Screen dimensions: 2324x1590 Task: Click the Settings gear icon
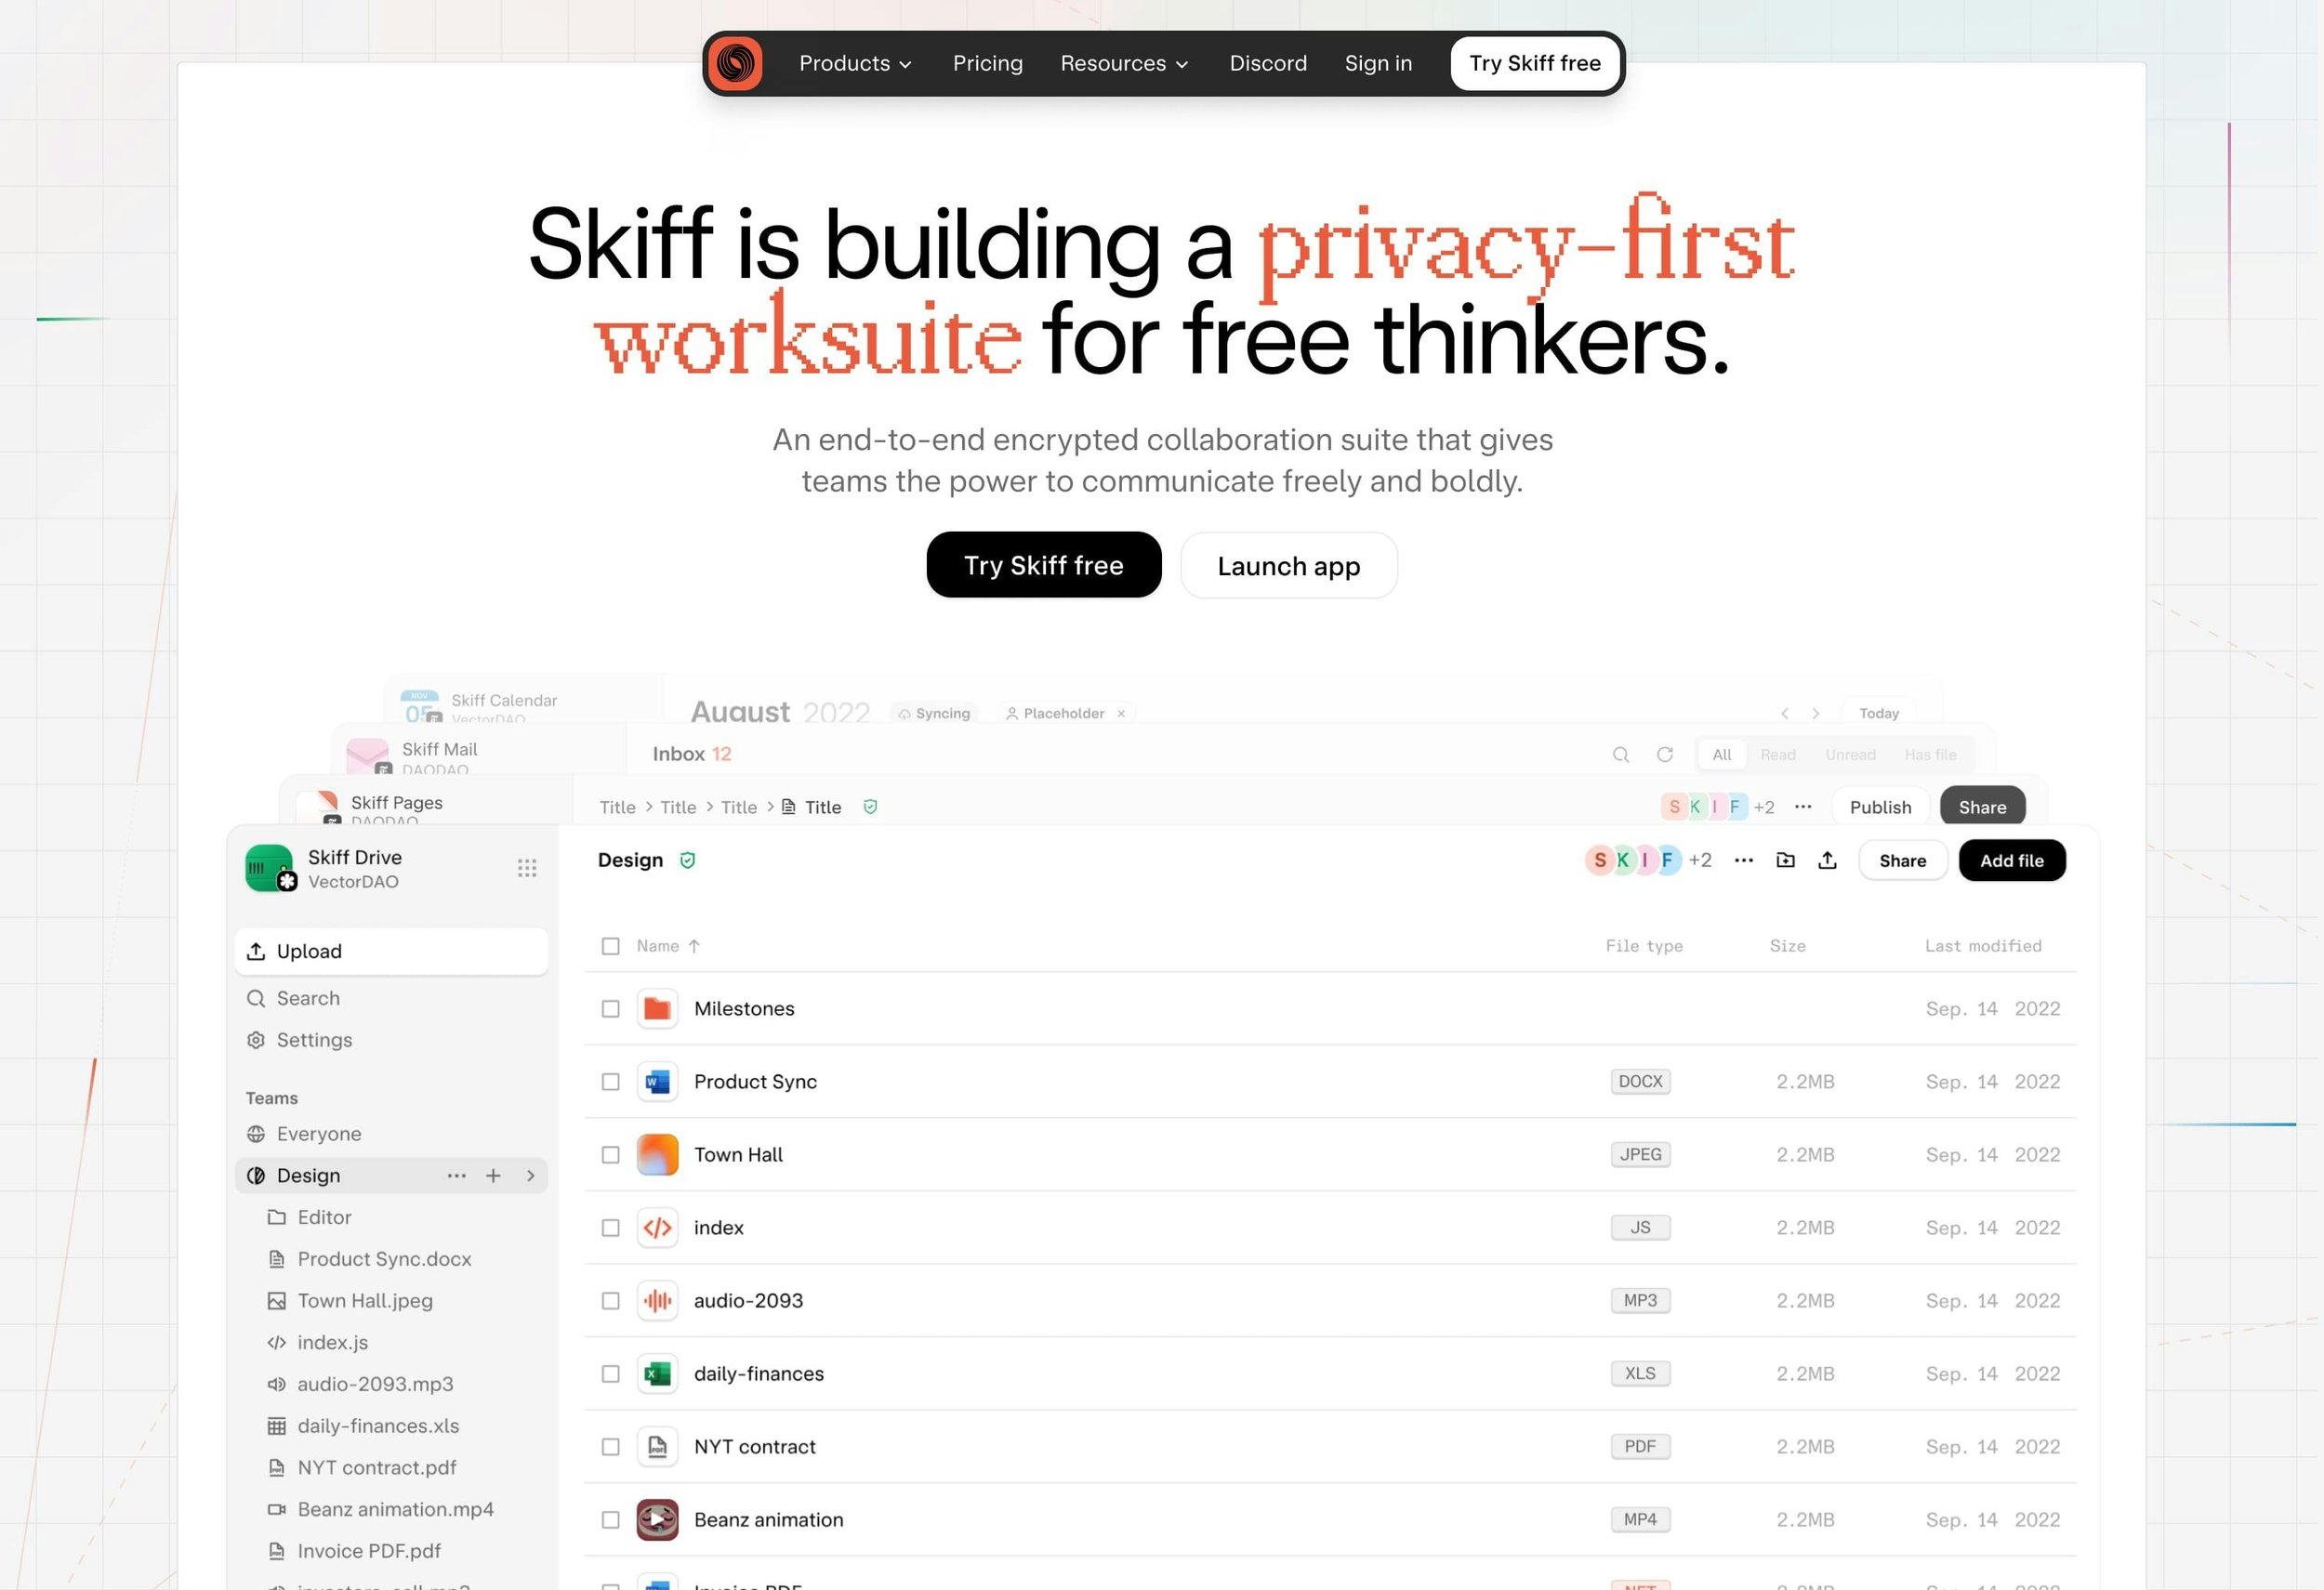coord(256,1040)
